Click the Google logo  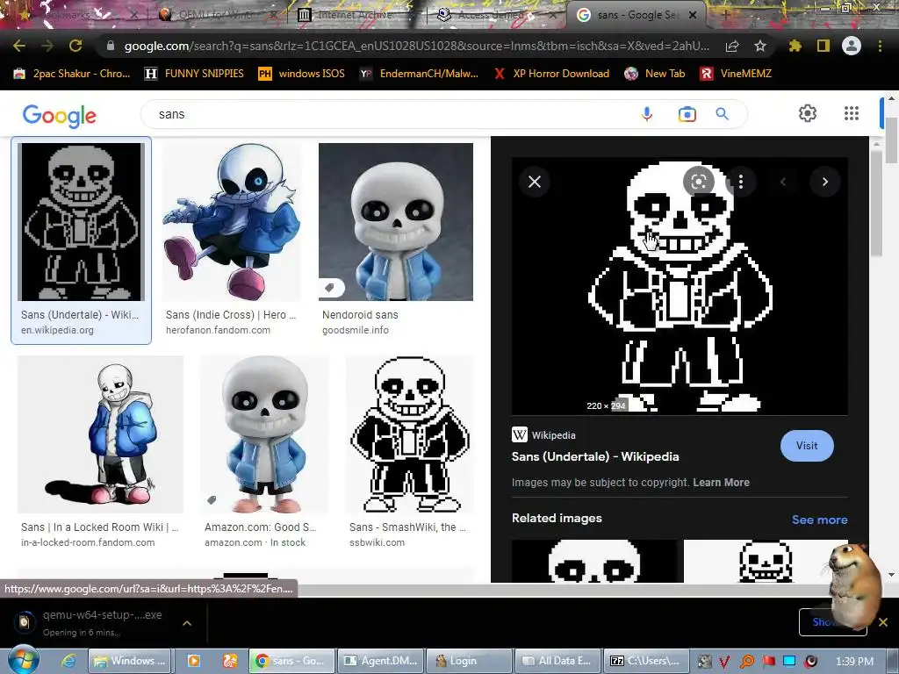coord(60,115)
